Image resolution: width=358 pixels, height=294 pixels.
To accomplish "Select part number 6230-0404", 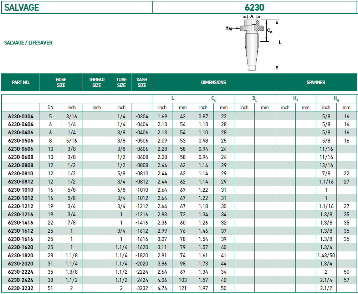I will 21,124.
